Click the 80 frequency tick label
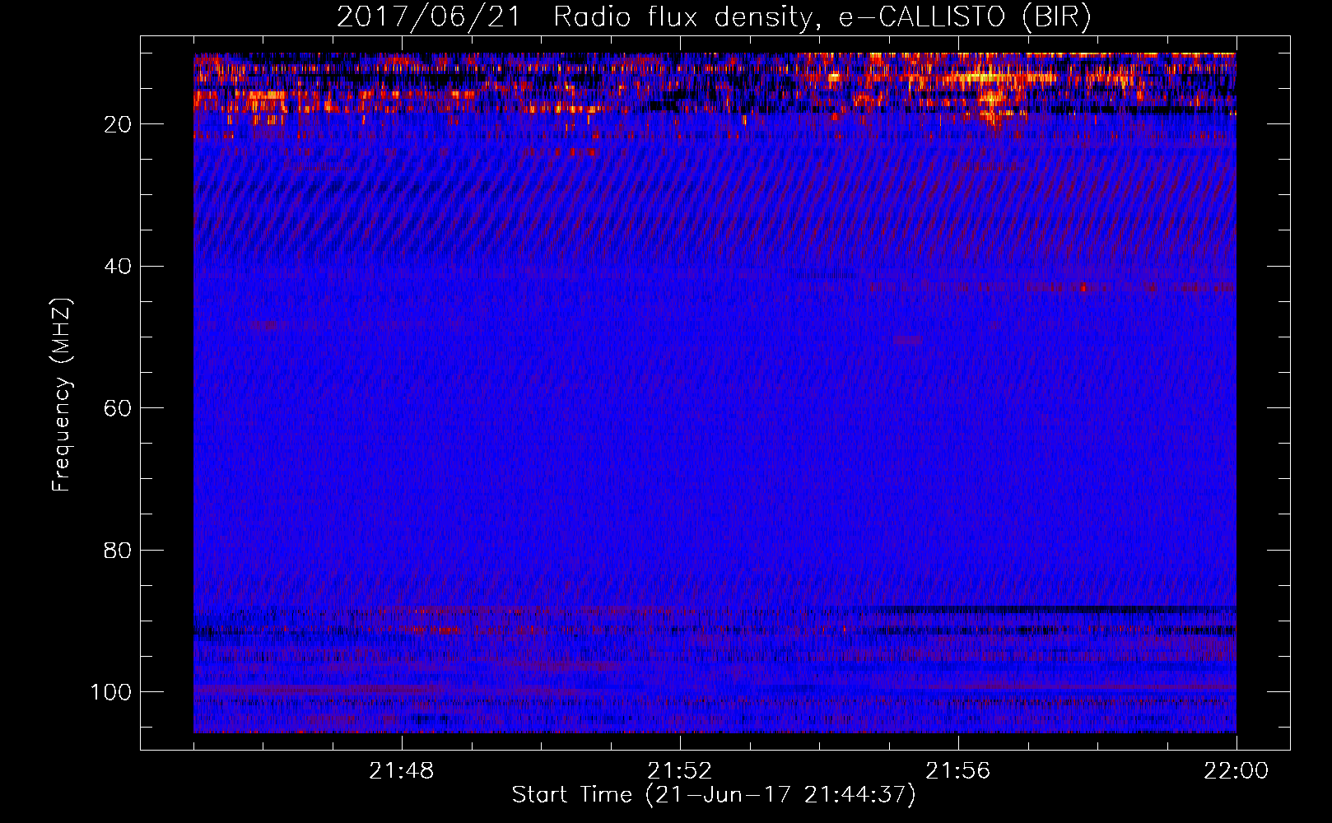This screenshot has height=823, width=1332. click(x=118, y=550)
